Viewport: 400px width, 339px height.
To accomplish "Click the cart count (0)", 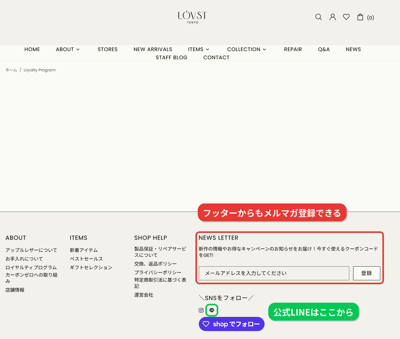I will click(370, 18).
